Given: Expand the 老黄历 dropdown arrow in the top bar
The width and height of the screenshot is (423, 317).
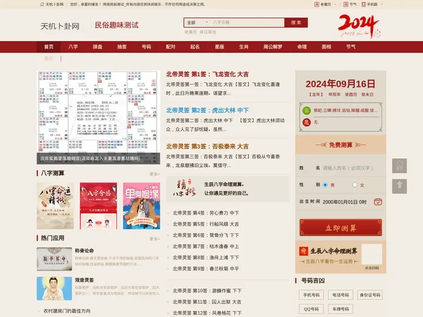Looking at the screenshot, I should point(335,4).
